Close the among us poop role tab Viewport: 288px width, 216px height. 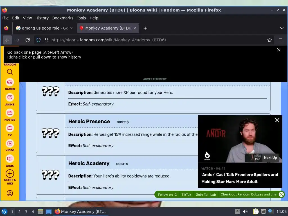[71, 28]
